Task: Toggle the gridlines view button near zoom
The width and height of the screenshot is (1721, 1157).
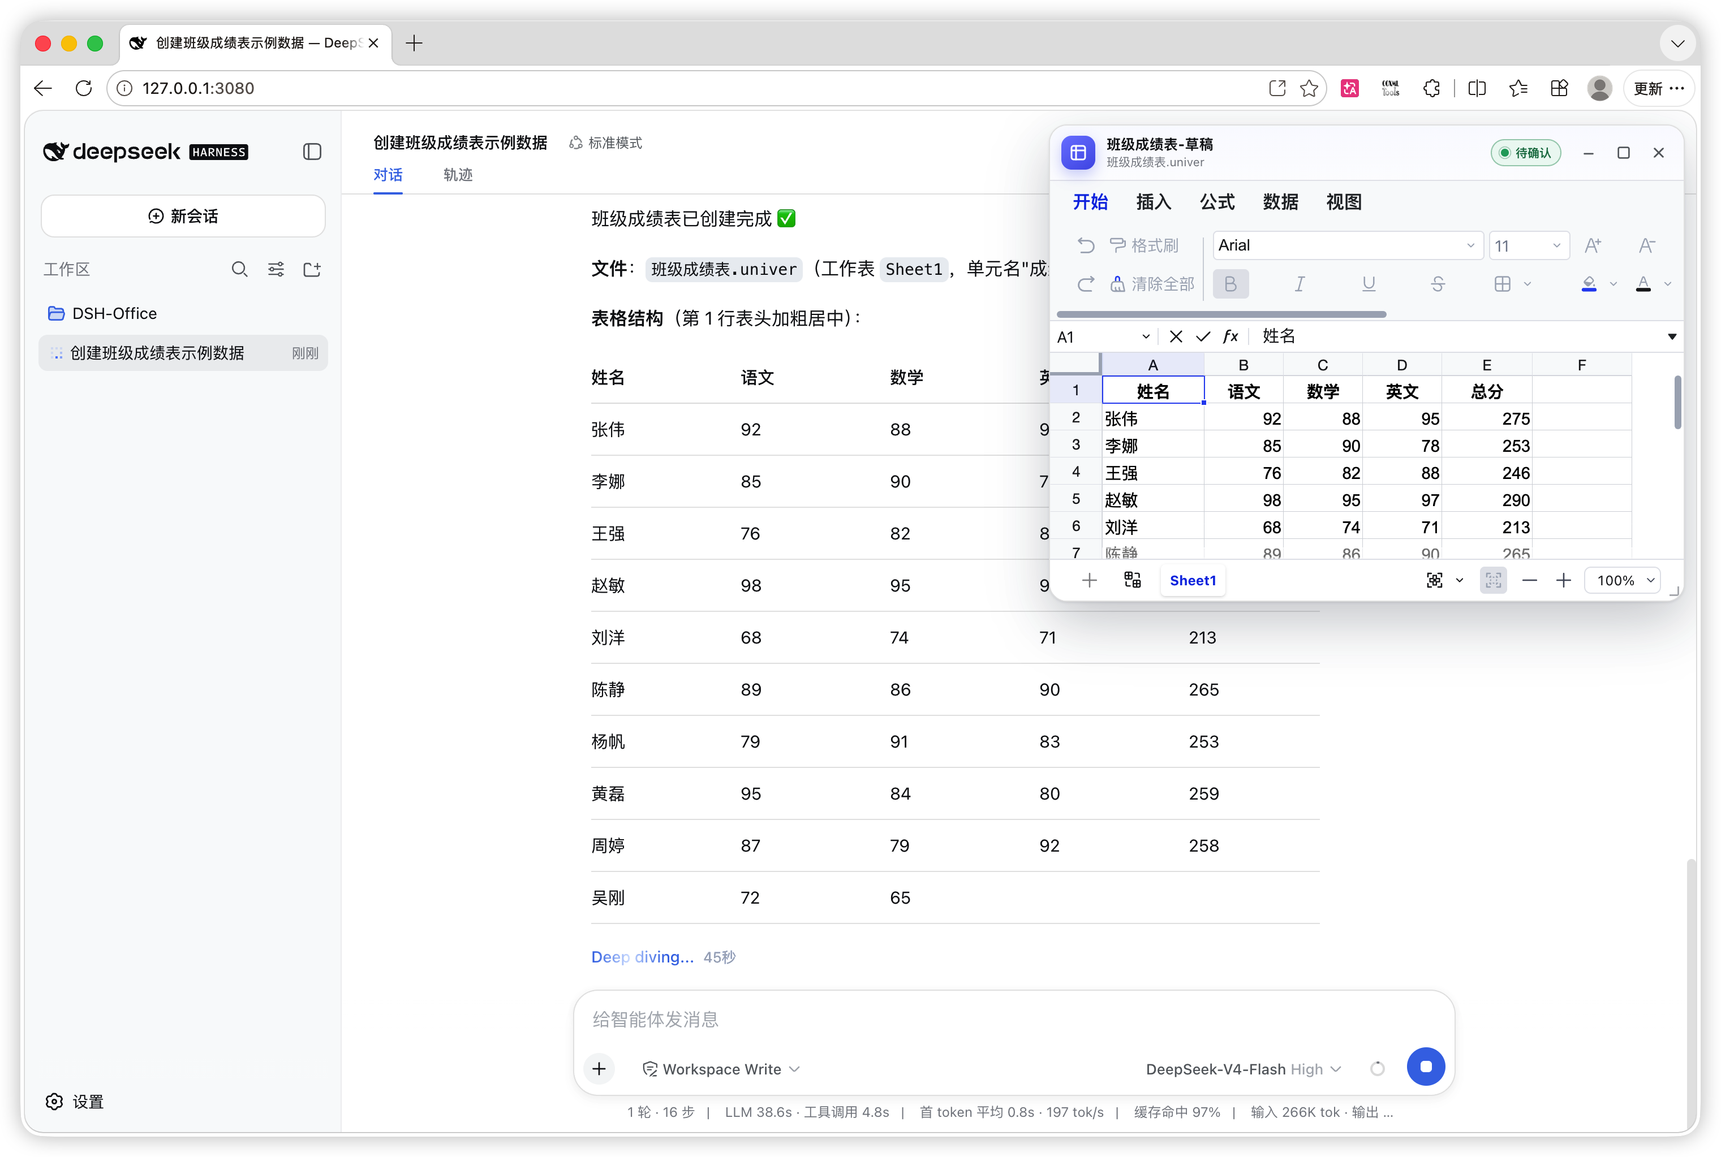Action: point(1493,581)
